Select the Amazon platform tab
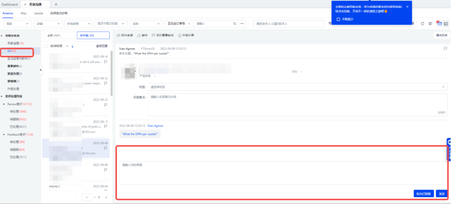451x204 pixels. [8, 13]
